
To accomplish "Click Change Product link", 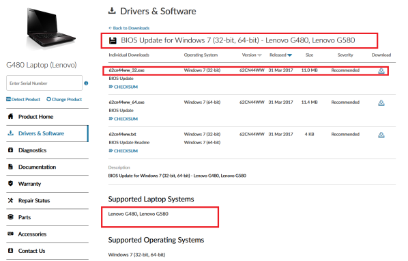I will point(64,99).
